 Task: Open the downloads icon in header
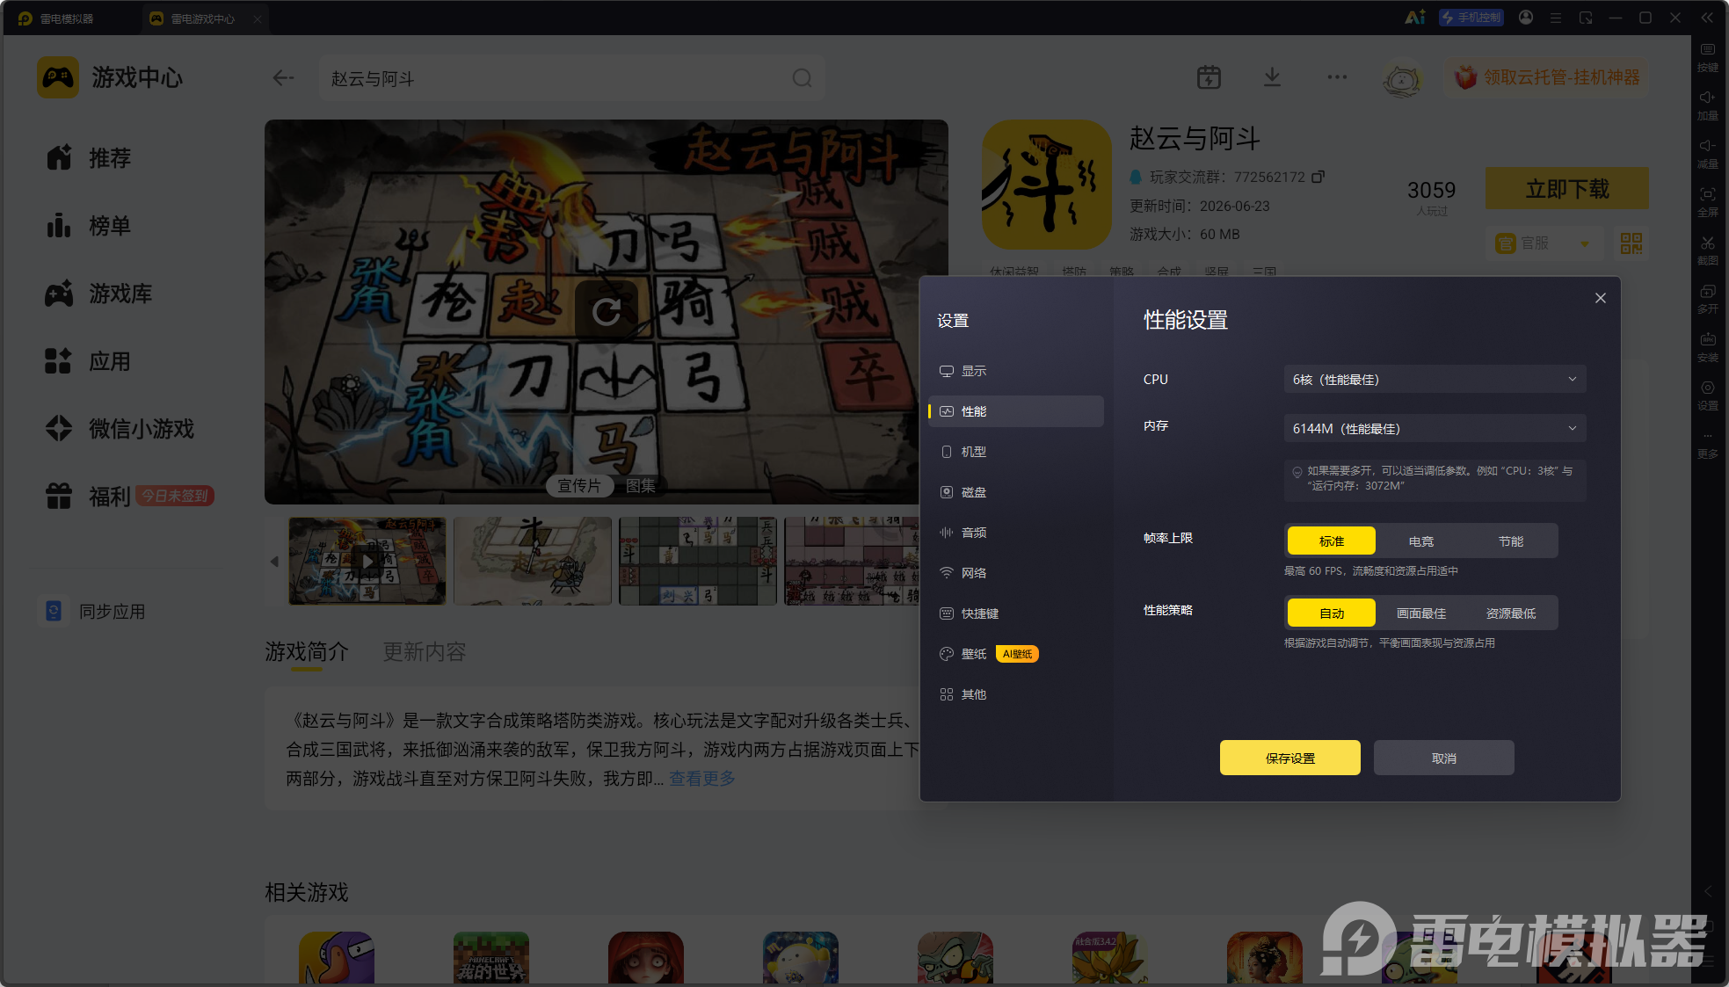pyautogui.click(x=1272, y=77)
